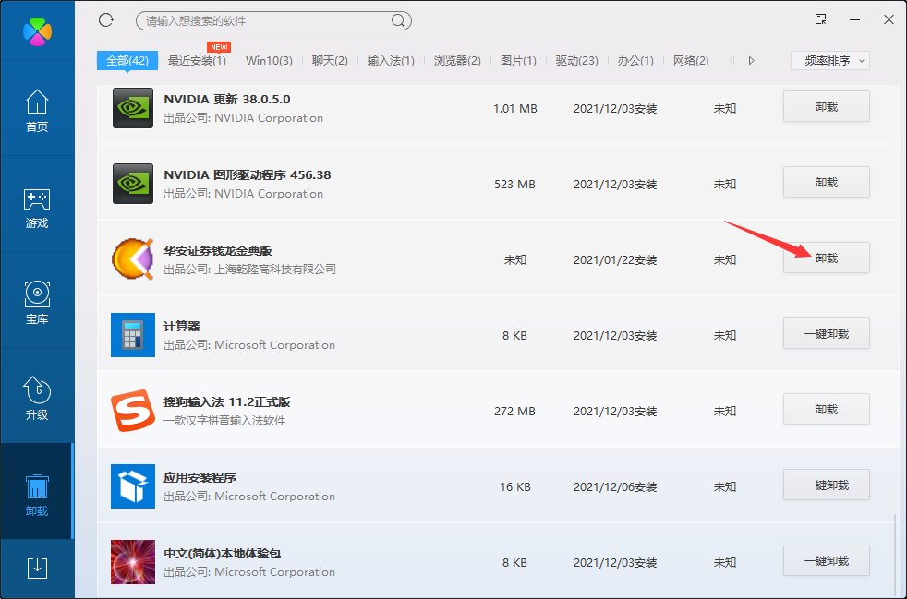
Task: Go to the 游戏 games section
Action: pos(37,209)
